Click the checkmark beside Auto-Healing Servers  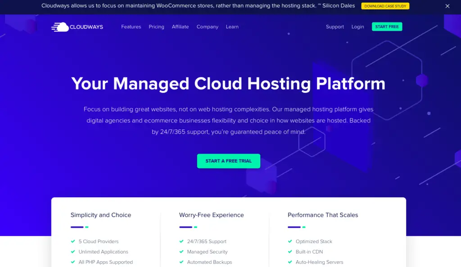(290, 262)
